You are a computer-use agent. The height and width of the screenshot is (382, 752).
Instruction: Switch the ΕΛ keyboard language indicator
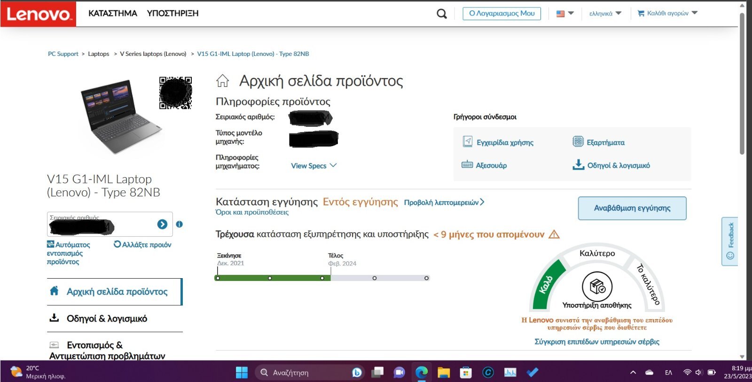click(668, 373)
